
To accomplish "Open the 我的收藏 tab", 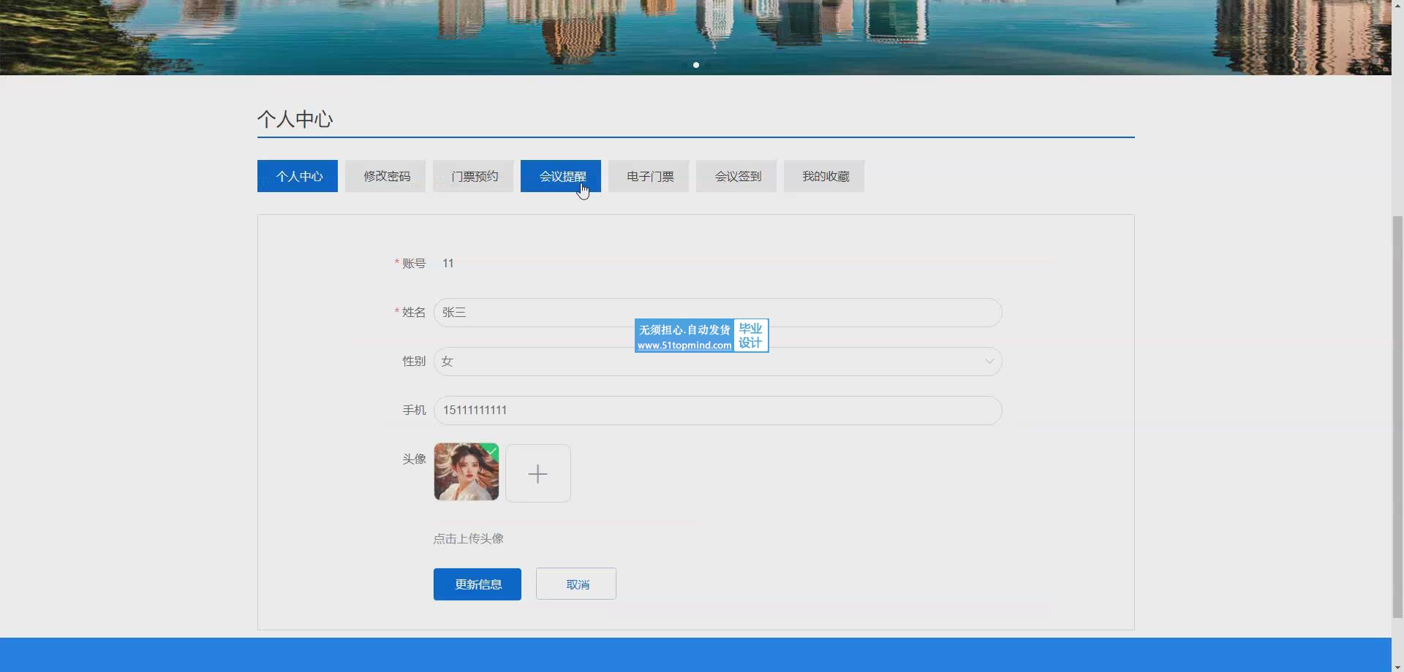I will 824,176.
